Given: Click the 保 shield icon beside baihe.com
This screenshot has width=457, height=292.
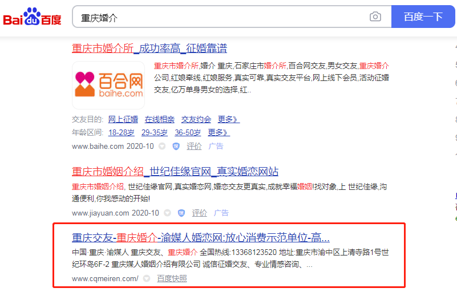Looking at the screenshot, I should click(x=176, y=147).
